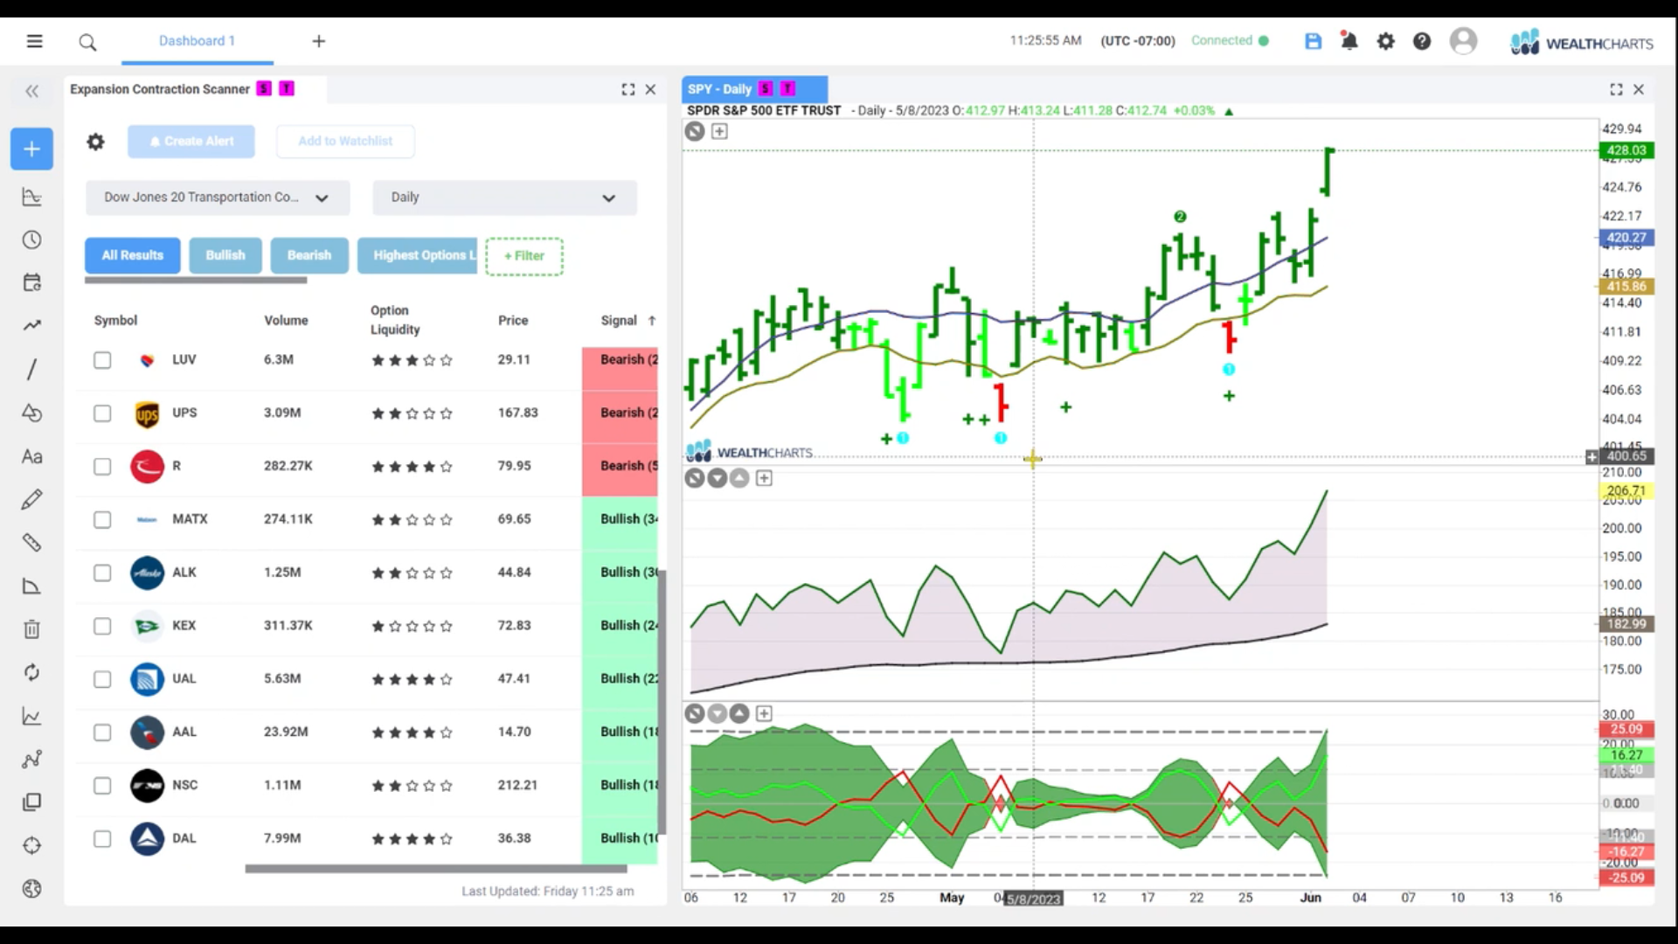
Task: Select the All Results filter tab
Action: tap(133, 255)
